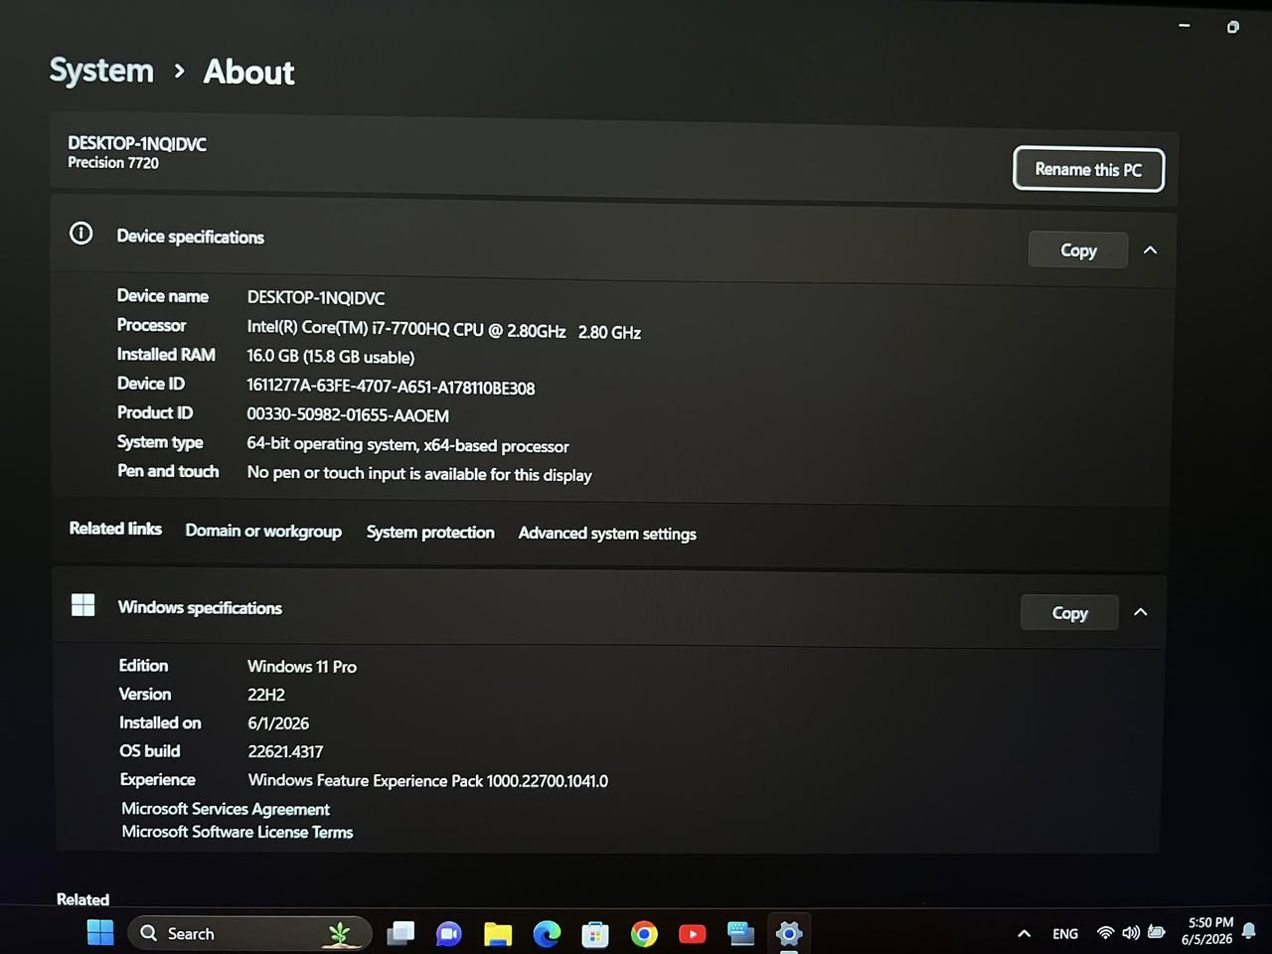1272x954 pixels.
Task: Click the Rename this PC button
Action: pos(1088,169)
